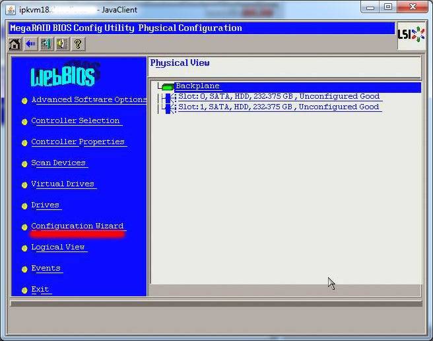Click the yellow bullet beside Configuration Wizard
Viewport: 433px width, 341px height.
(24, 227)
